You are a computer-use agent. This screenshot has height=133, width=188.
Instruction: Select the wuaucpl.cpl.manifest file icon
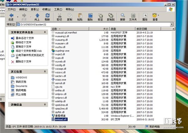pyautogui.click(x=53, y=32)
